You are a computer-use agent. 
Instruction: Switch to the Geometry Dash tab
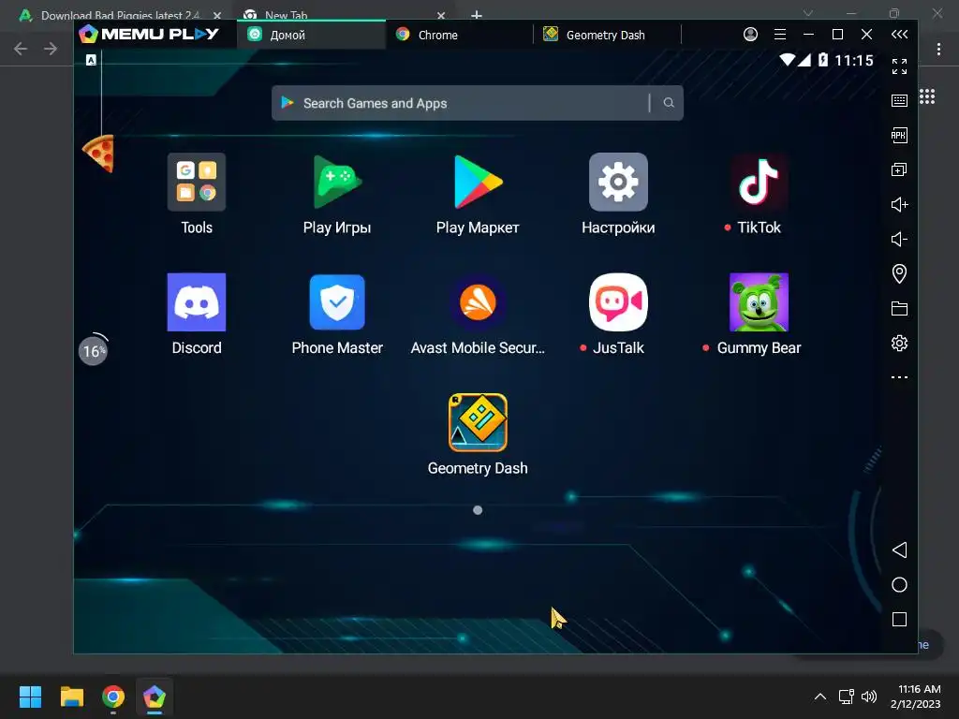607,35
